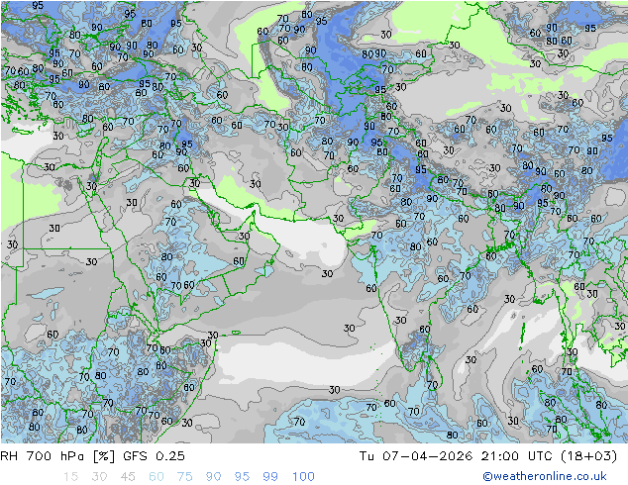The image size is (628, 485).
Task: Select legend value 75 in color scale
Action: 184,477
